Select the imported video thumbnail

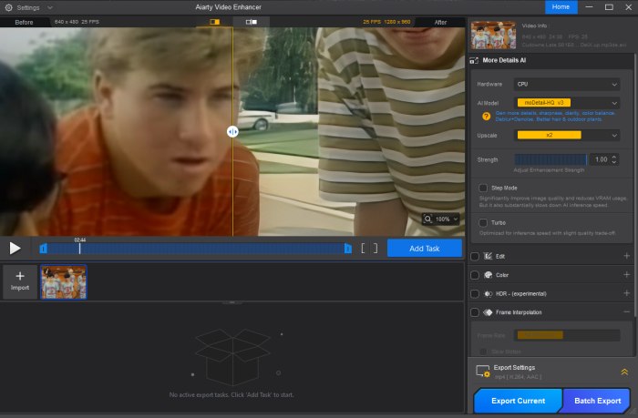point(64,282)
